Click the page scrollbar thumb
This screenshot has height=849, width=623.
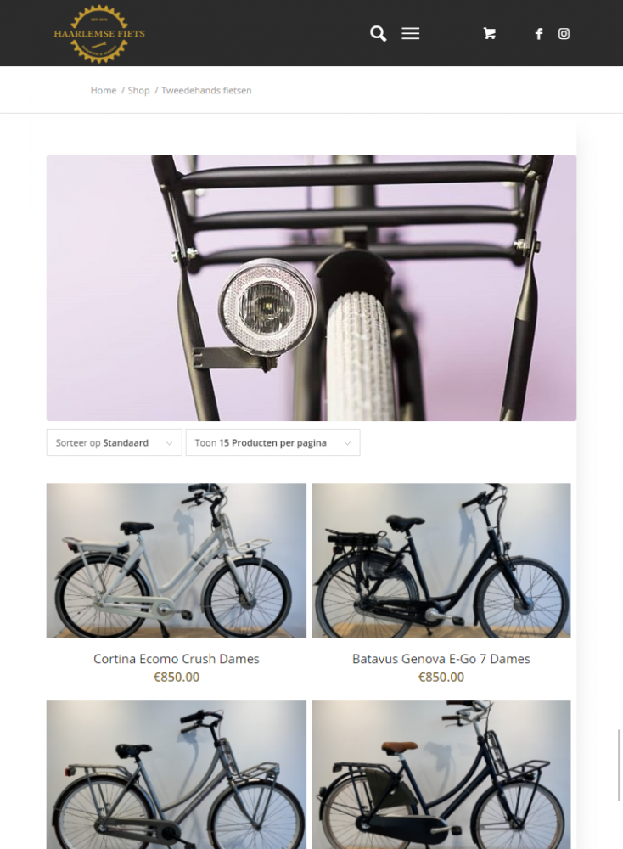620,765
